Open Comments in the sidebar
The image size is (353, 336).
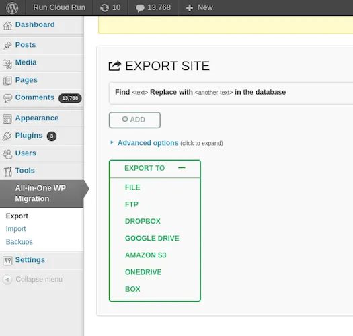tap(35, 97)
